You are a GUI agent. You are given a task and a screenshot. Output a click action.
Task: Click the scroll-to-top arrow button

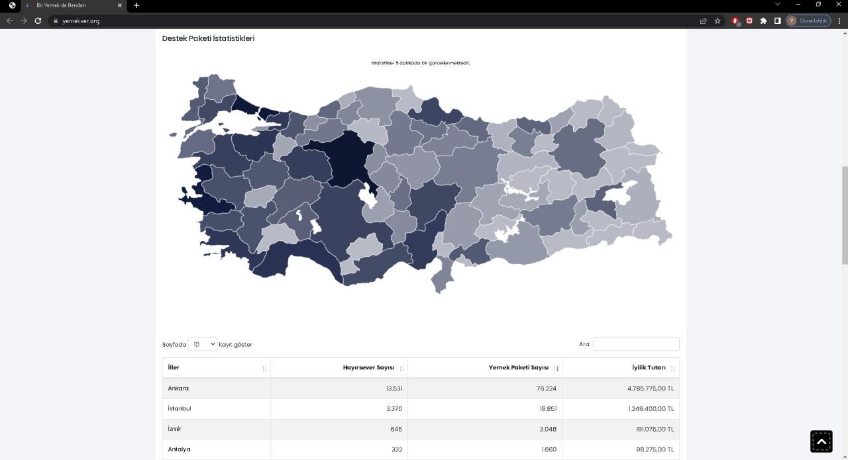pyautogui.click(x=821, y=441)
